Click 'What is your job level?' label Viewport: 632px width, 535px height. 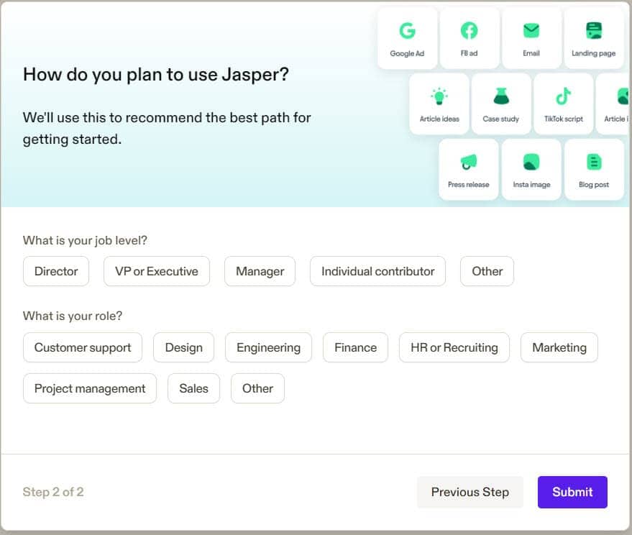pyautogui.click(x=85, y=240)
